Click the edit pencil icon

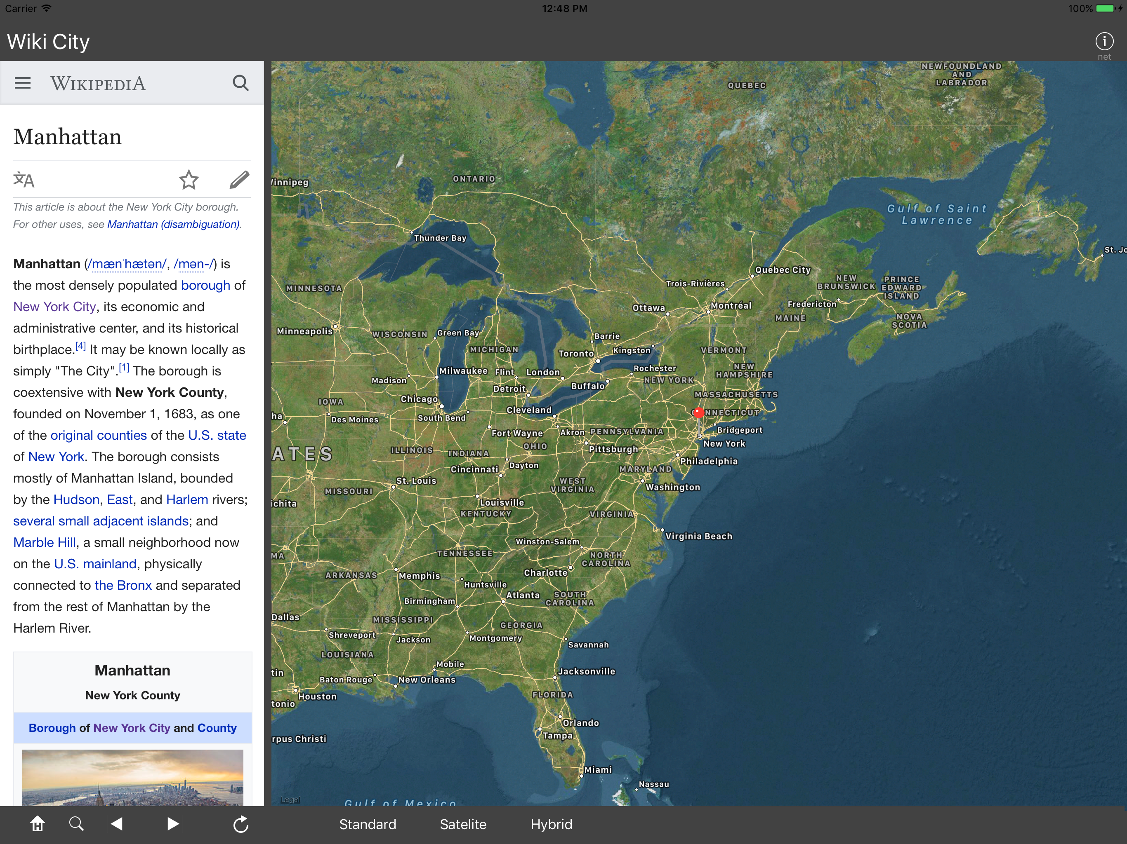239,180
